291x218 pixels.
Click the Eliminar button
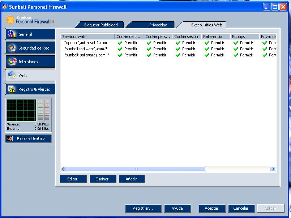(103, 179)
